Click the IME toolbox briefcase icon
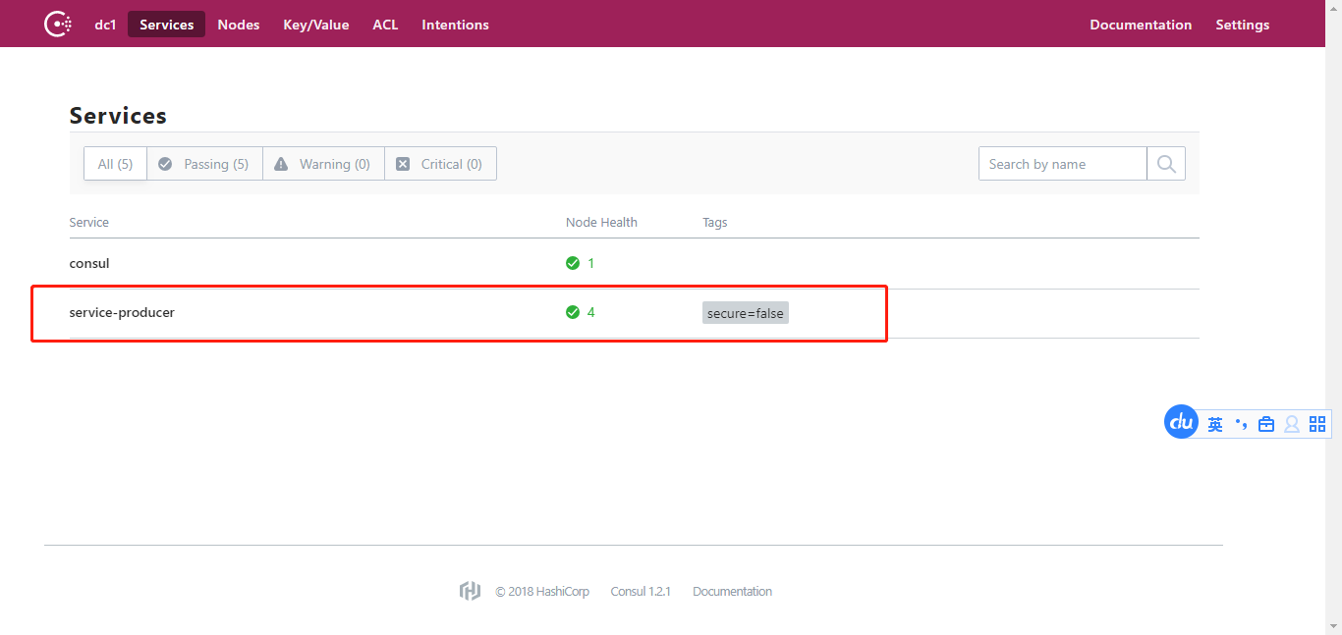This screenshot has width=1342, height=635. click(1266, 424)
